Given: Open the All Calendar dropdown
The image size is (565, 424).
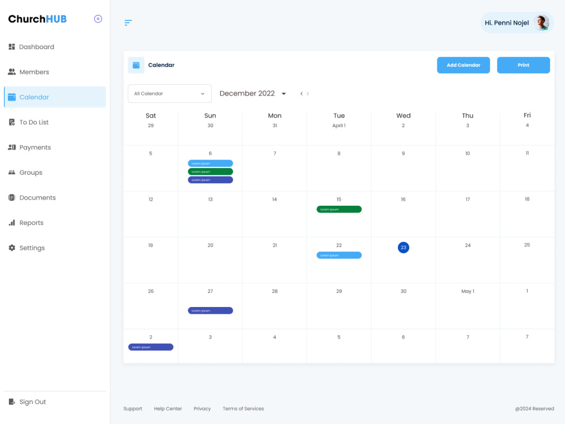Looking at the screenshot, I should [169, 94].
